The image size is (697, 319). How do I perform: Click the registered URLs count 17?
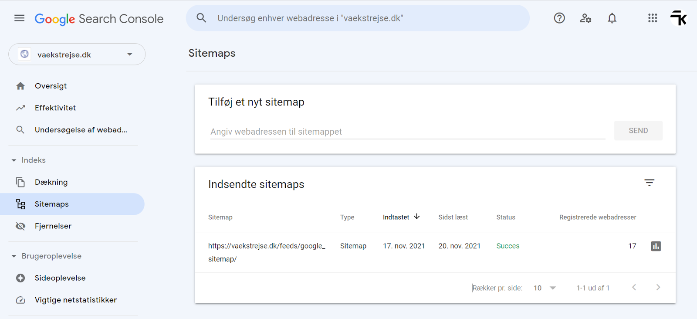[x=632, y=246]
